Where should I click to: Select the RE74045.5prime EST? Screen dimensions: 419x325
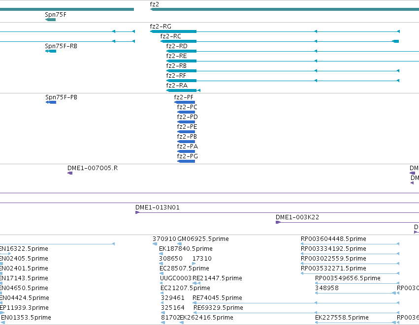point(296,303)
